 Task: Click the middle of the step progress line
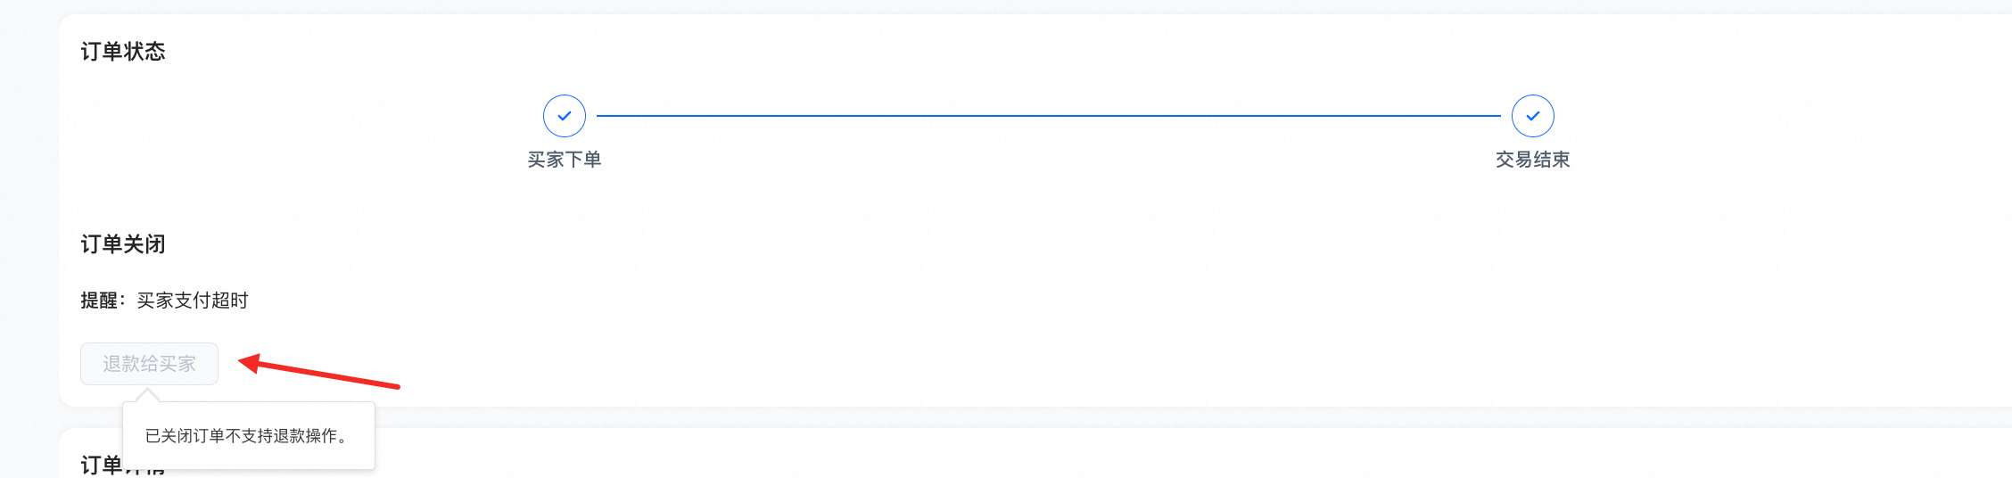point(1048,116)
